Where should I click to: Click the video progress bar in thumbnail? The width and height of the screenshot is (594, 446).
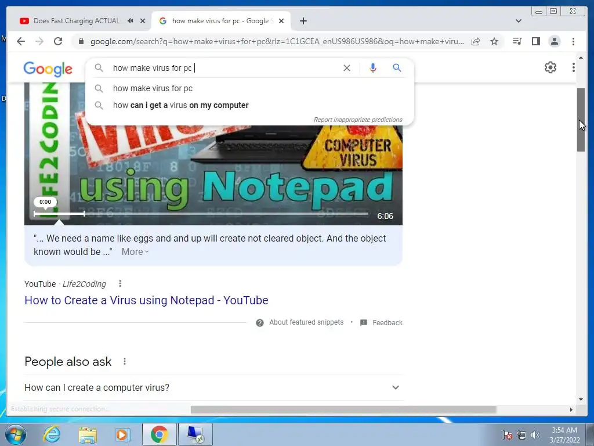(201, 214)
